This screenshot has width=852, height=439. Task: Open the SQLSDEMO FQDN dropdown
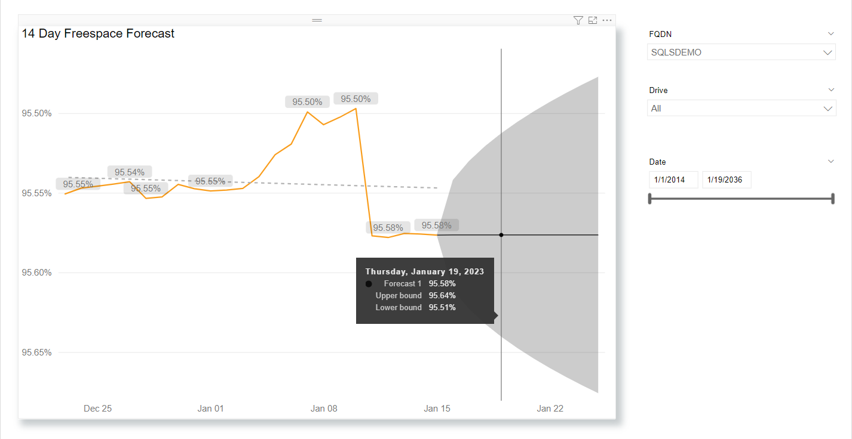coord(741,52)
